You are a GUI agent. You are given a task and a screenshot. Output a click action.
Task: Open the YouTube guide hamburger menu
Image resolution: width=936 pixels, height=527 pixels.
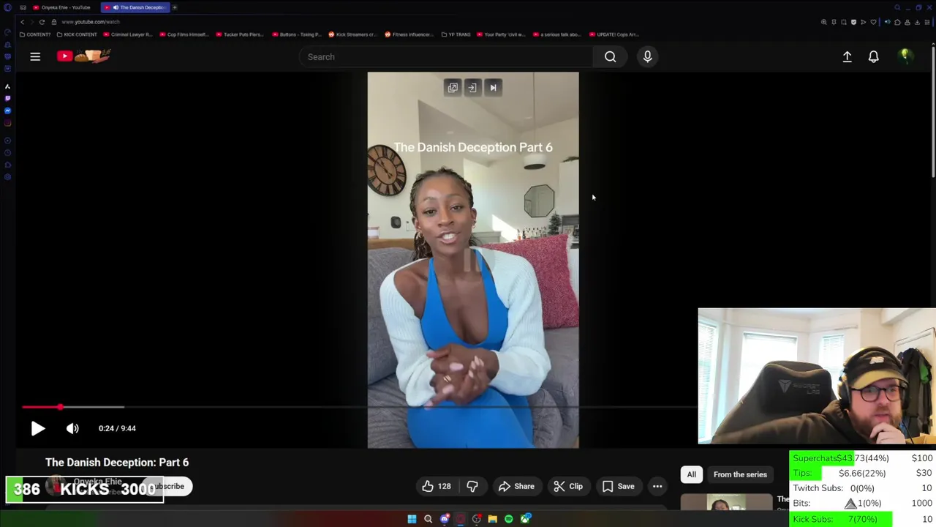[x=35, y=56]
